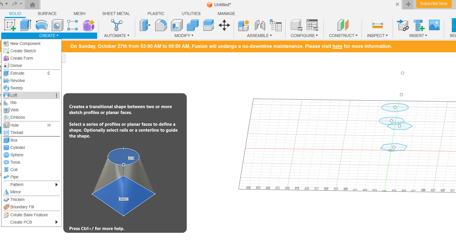The image size is (456, 248).
Task: Click Measure icon in Inspect
Action: (x=378, y=25)
